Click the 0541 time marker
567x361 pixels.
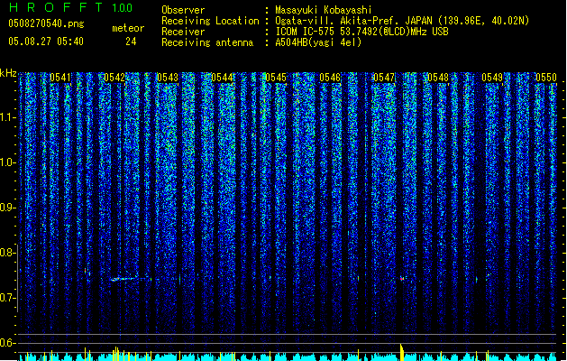pos(60,78)
